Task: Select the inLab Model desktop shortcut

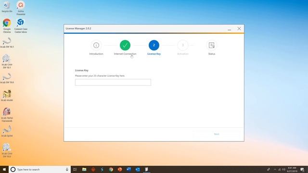Action: 7,96
